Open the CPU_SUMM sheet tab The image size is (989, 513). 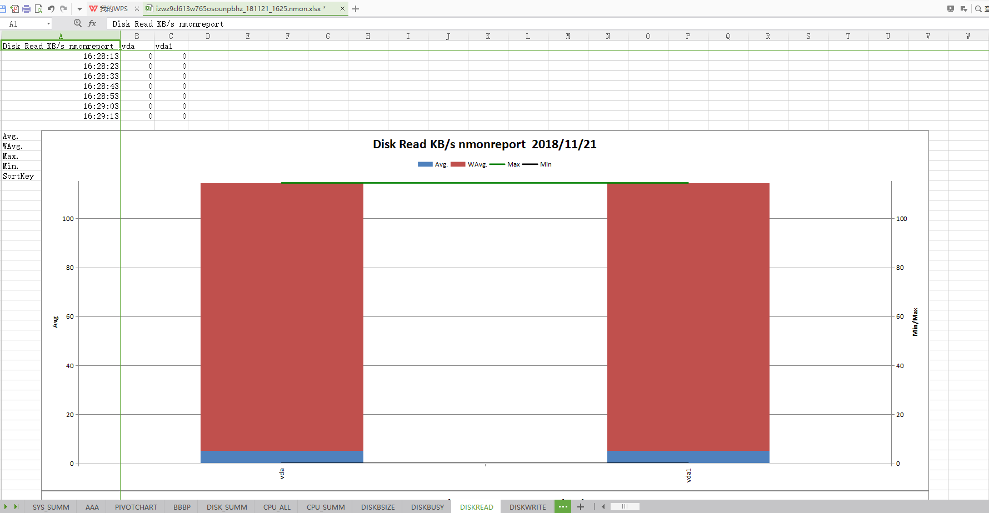pos(326,507)
